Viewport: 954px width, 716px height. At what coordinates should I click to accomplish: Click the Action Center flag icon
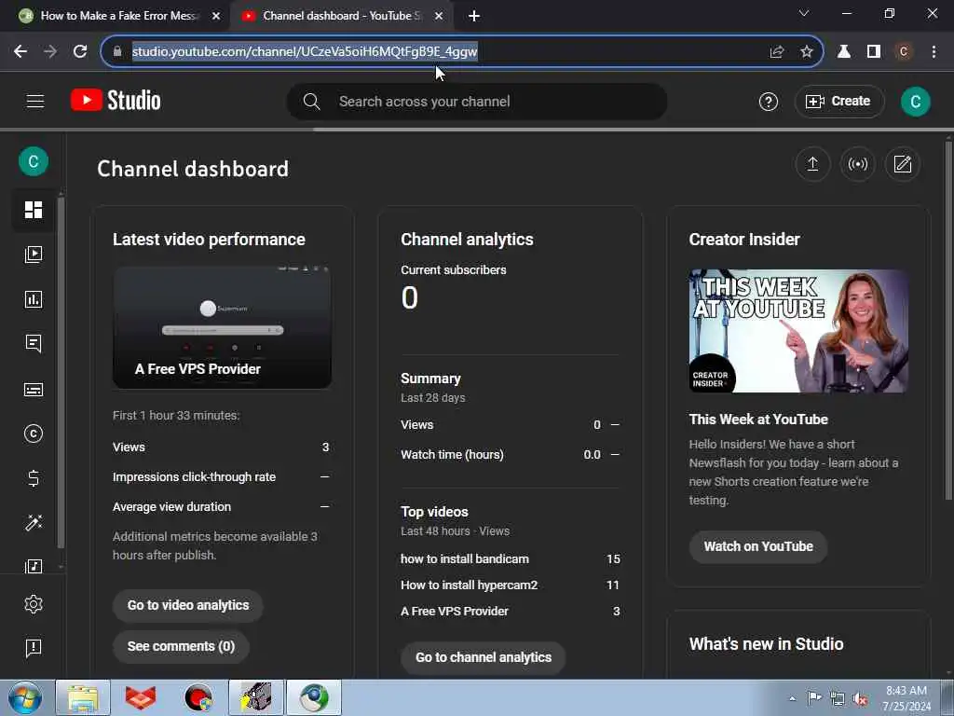[814, 698]
